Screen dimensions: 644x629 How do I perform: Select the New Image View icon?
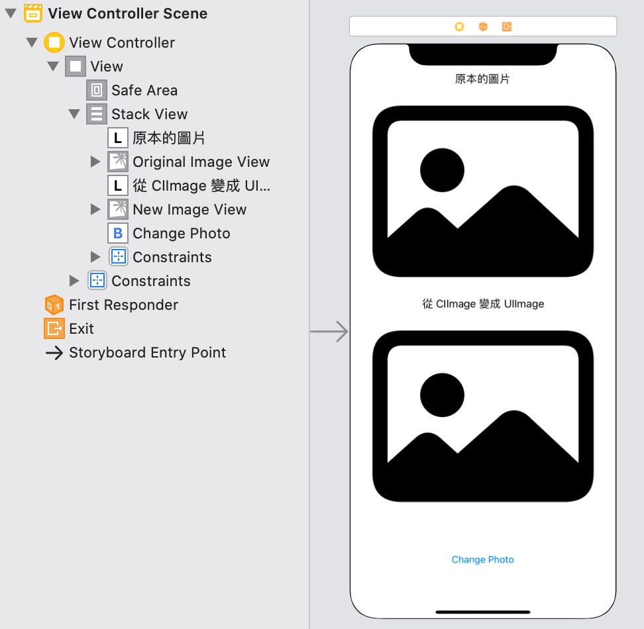pyautogui.click(x=118, y=209)
